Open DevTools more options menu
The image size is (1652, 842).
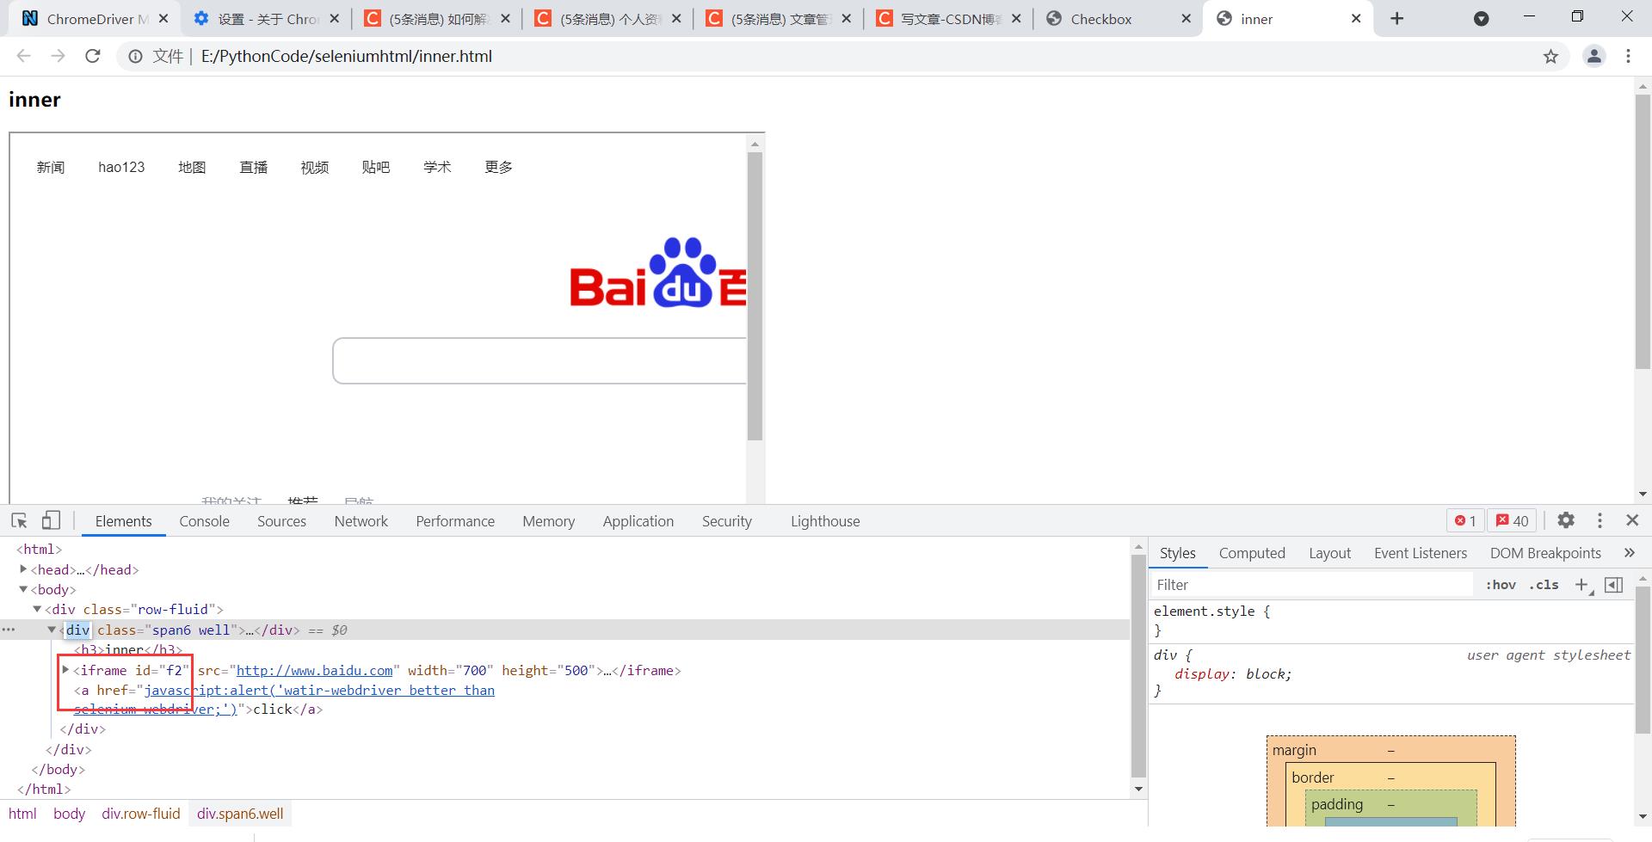[1600, 520]
